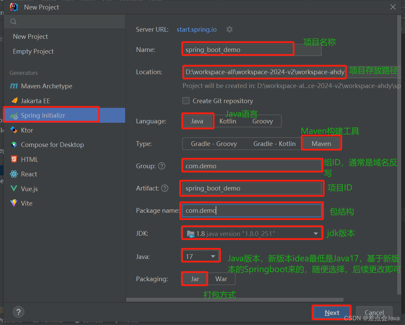Select the HTML5 generator icon
Screen dimensions: 405x325
[14, 159]
